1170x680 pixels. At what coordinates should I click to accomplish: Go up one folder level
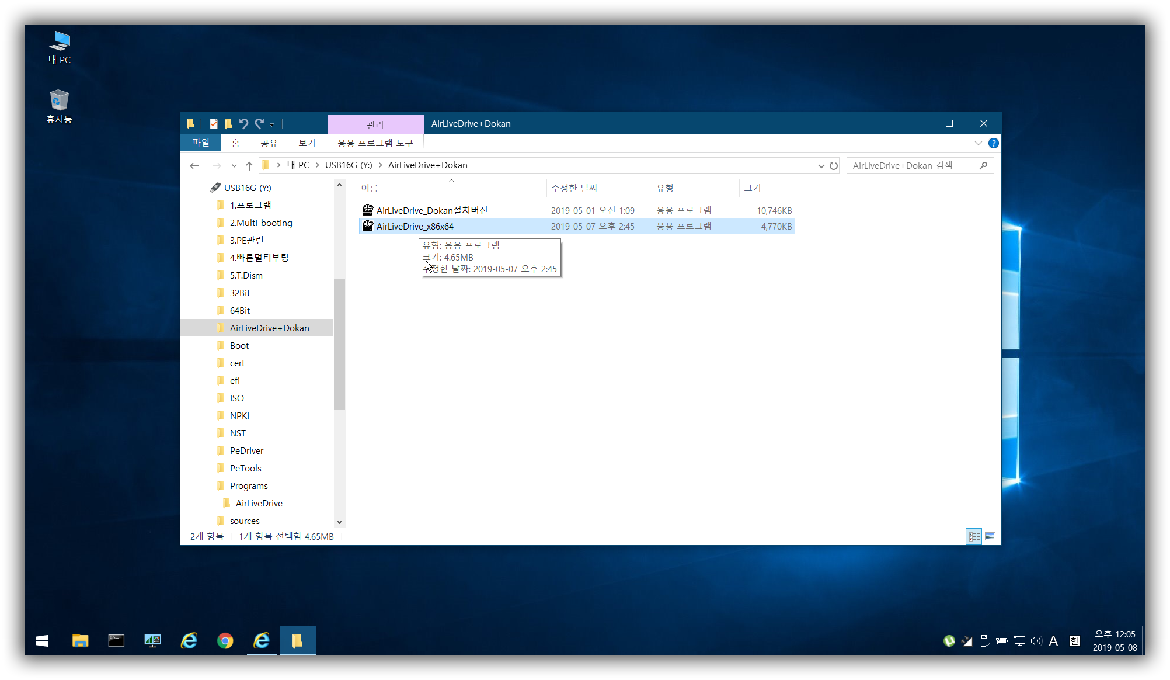coord(249,166)
